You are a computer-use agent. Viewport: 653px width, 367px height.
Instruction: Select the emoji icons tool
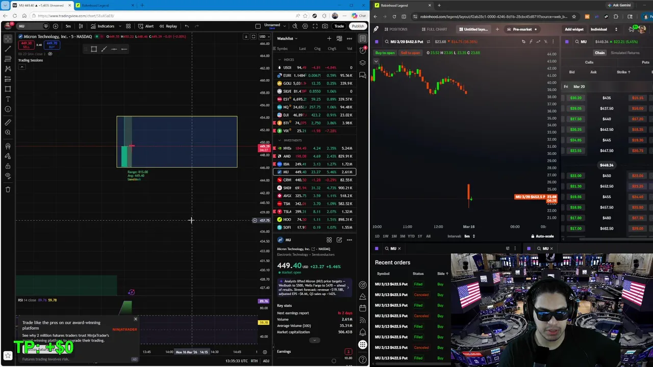[x=8, y=109]
